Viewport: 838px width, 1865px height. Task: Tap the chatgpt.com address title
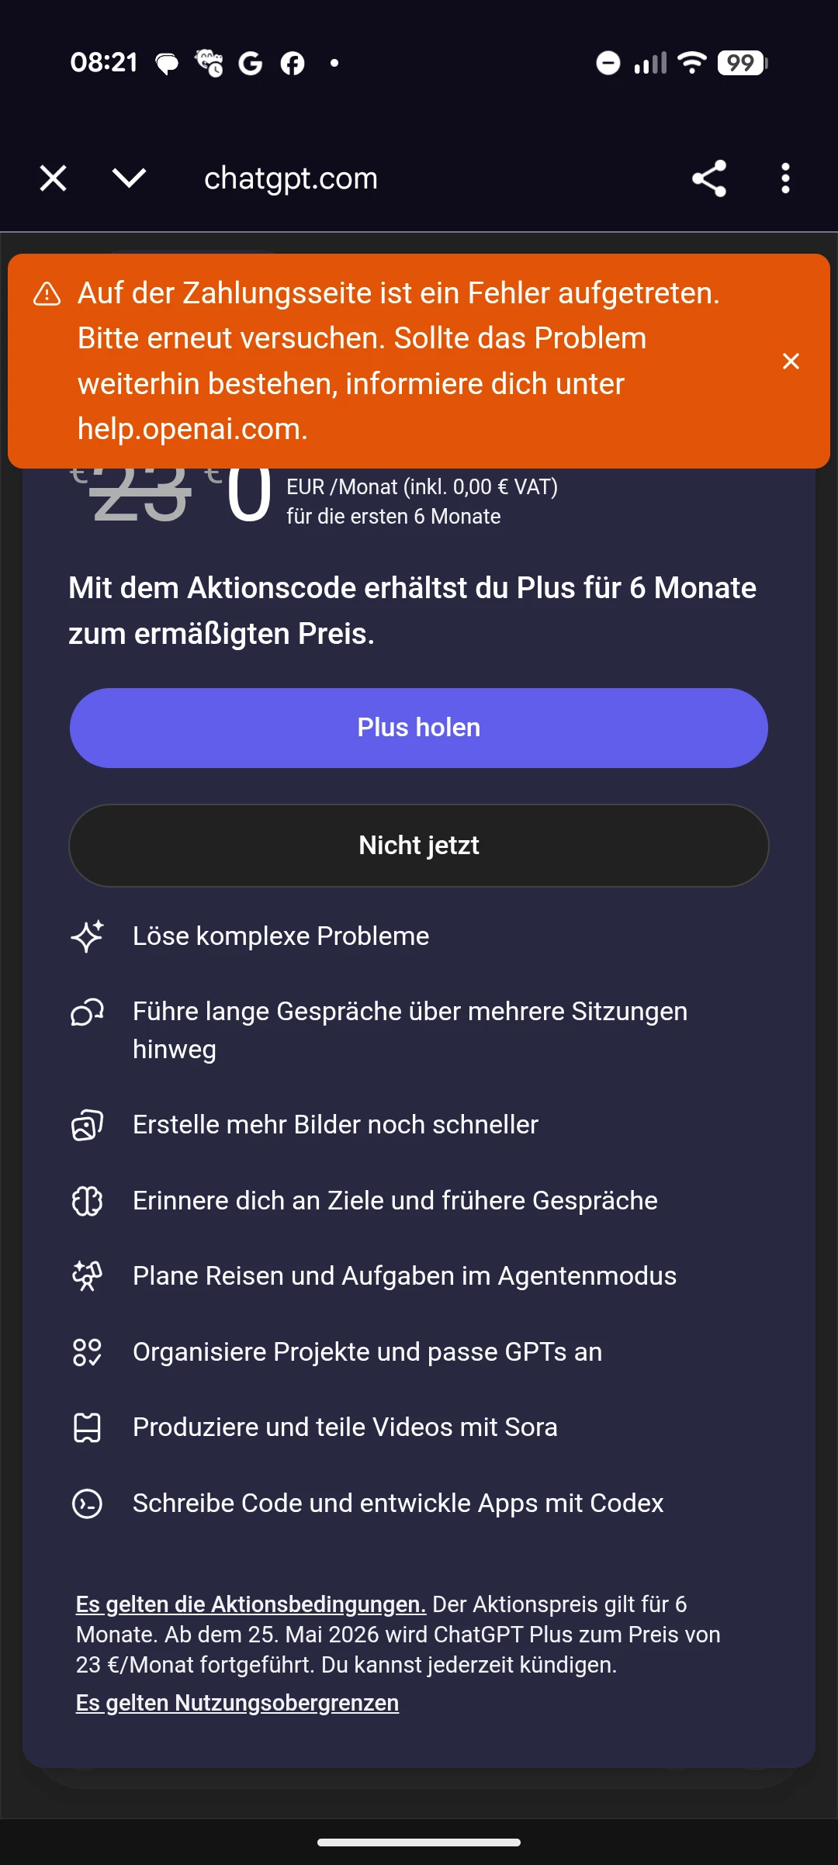291,178
